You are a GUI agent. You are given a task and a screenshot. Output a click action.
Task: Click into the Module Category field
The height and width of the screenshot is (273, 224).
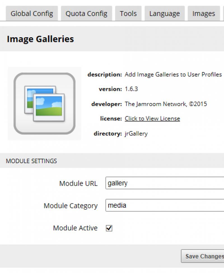point(165,205)
